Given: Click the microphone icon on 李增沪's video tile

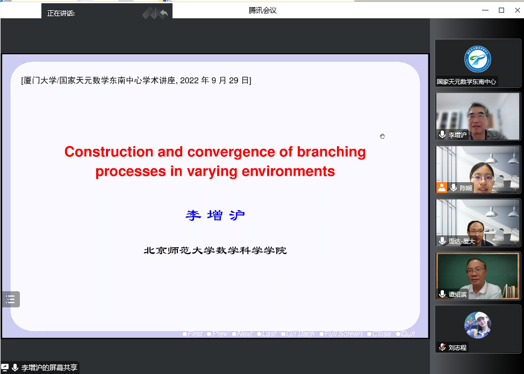Looking at the screenshot, I should [442, 135].
